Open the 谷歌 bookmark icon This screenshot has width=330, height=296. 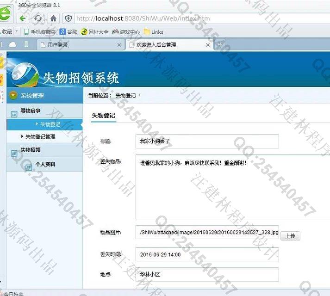pyautogui.click(x=62, y=32)
